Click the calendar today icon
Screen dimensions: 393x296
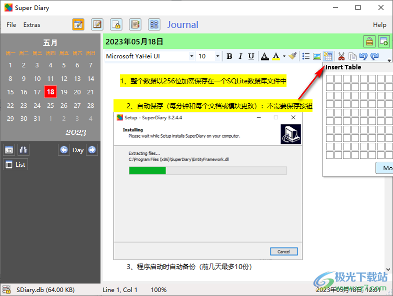pyautogui.click(x=9, y=150)
